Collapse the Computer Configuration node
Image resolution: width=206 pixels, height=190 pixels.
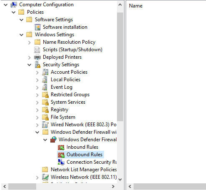6,5
